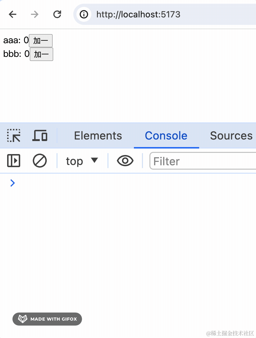Clear the console output

click(40, 161)
